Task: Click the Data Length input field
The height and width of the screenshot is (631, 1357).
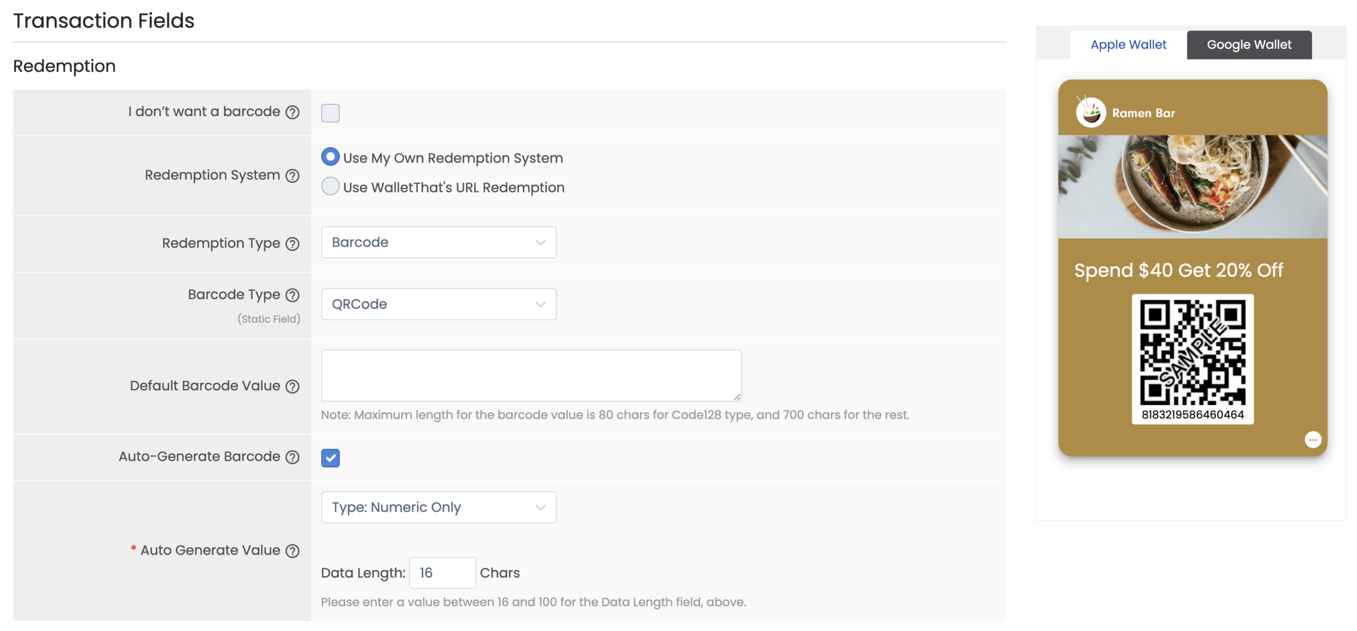Action: tap(442, 573)
